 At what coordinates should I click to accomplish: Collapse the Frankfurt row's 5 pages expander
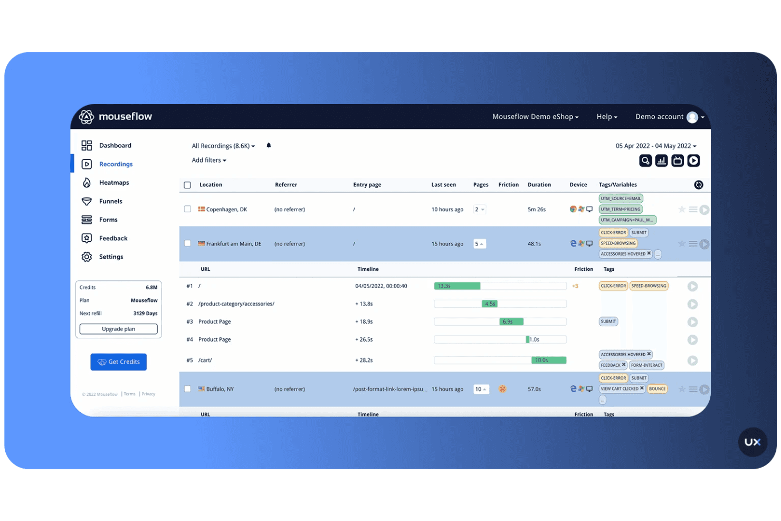(480, 244)
